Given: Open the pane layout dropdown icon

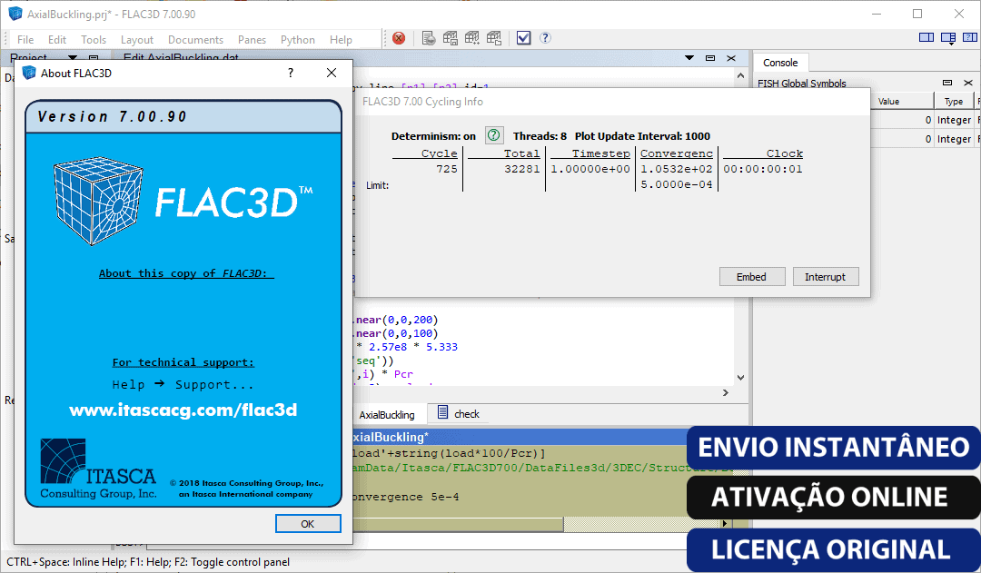Looking at the screenshot, I should pyautogui.click(x=948, y=39).
